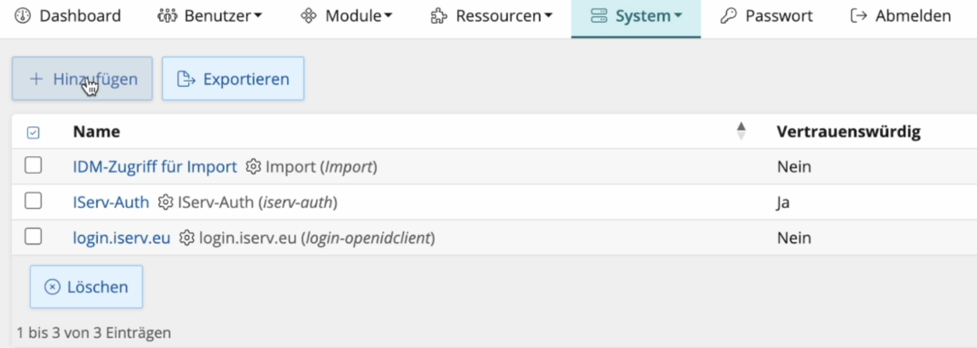Tick the login.iserv.eu row checkbox
The width and height of the screenshot is (977, 348).
coord(33,236)
